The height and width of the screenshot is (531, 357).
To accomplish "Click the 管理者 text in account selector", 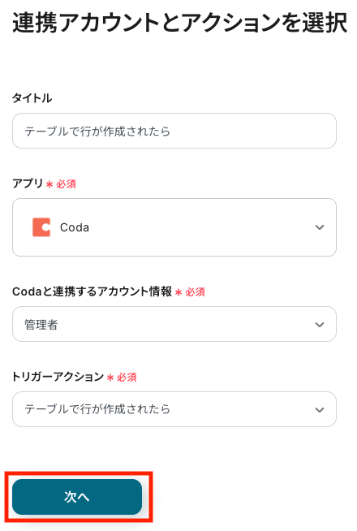I will [41, 325].
